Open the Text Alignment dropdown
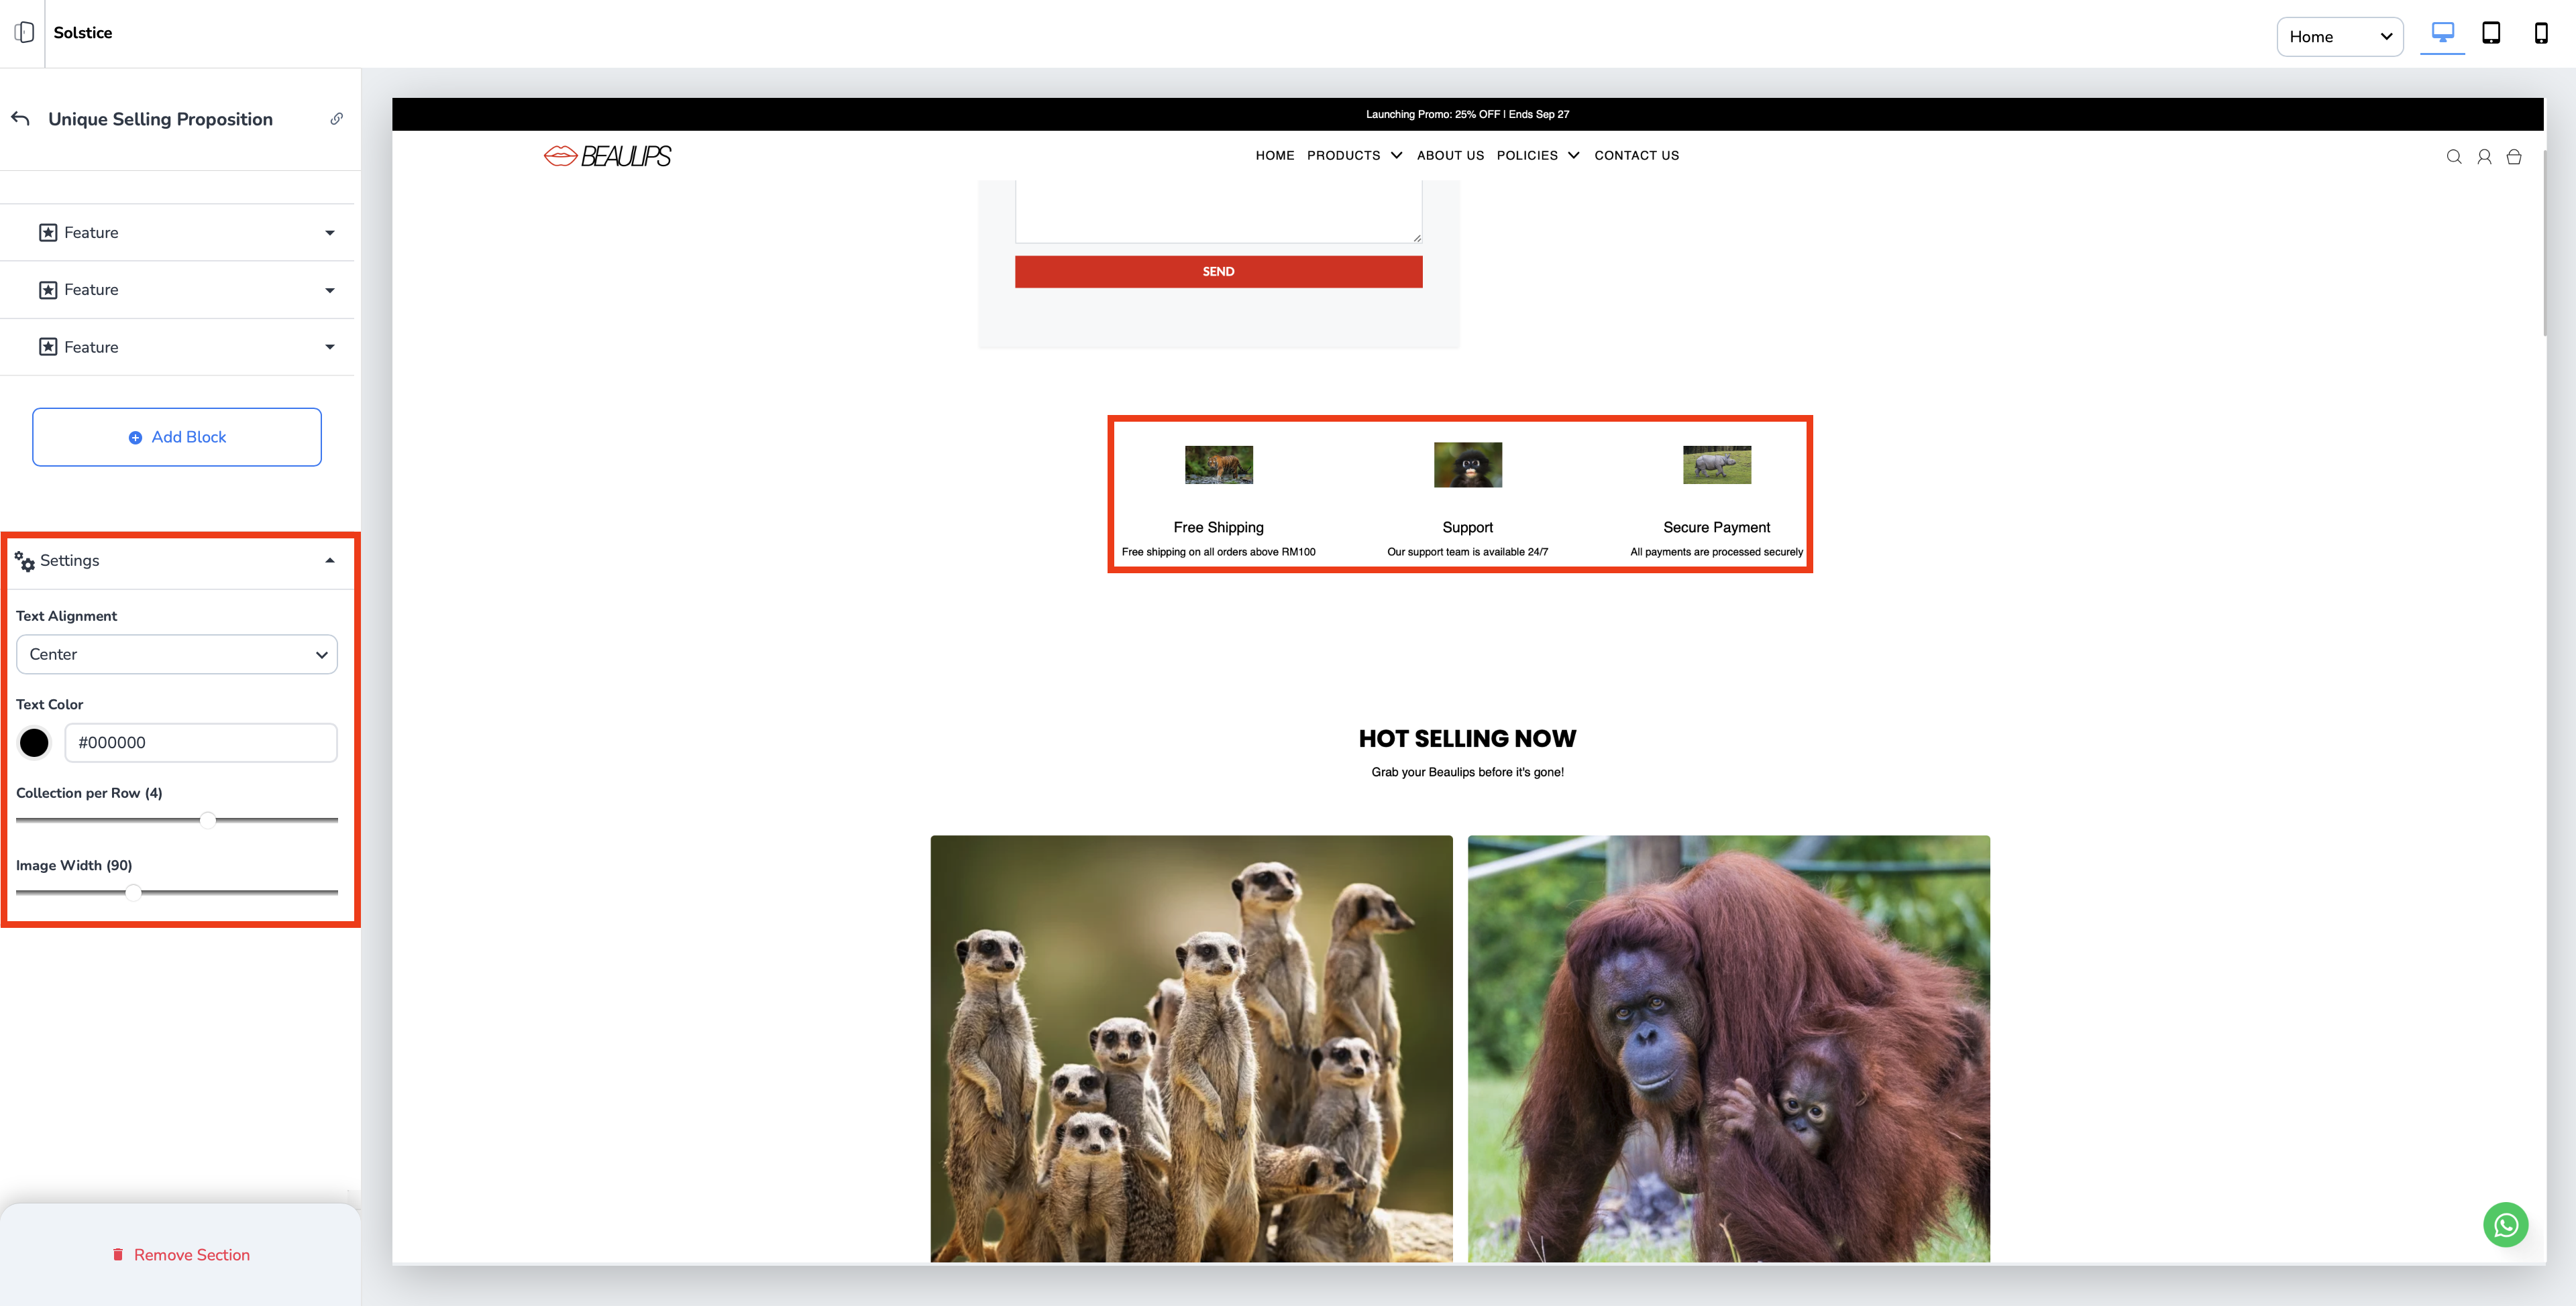The width and height of the screenshot is (2576, 1306). pyautogui.click(x=177, y=654)
